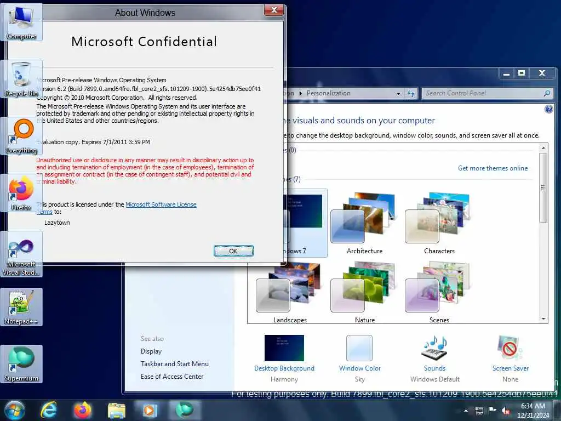561x421 pixels.
Task: Click Get more themes online link
Action: click(493, 168)
